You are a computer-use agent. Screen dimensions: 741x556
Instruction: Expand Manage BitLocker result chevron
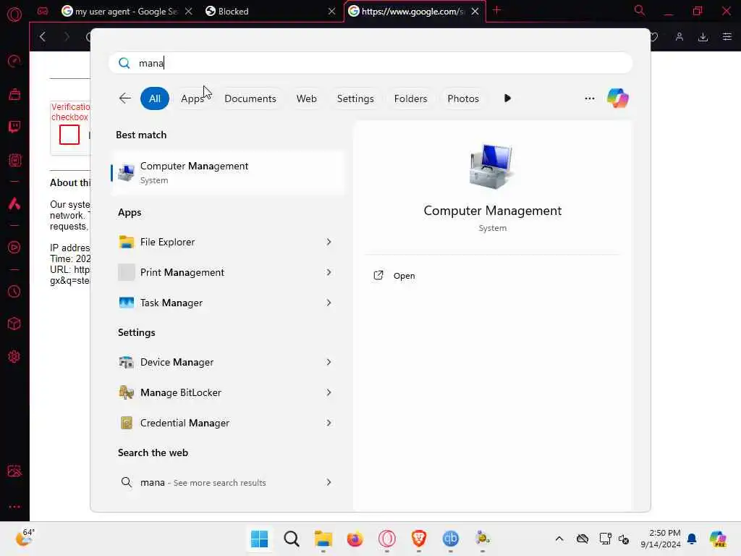(x=329, y=392)
